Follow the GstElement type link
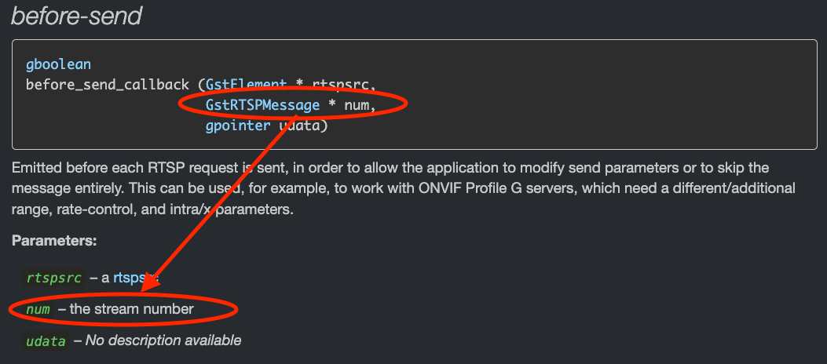The height and width of the screenshot is (364, 827). pos(247,84)
